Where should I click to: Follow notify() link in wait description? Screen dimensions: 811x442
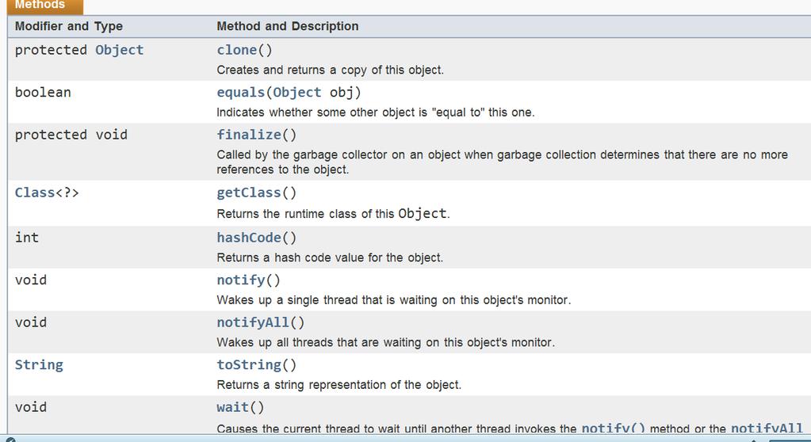[x=614, y=428]
